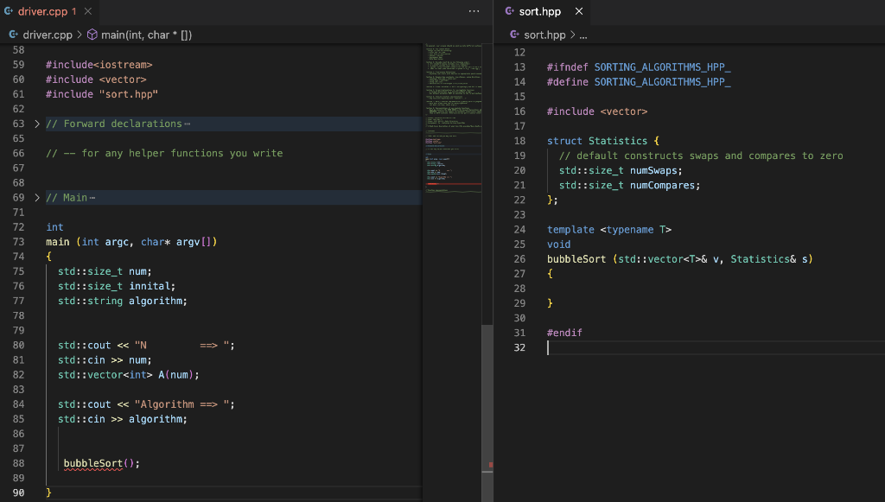The image size is (885, 502).
Task: Open main(int, char * []) in the breadcrumb
Action: coord(146,35)
